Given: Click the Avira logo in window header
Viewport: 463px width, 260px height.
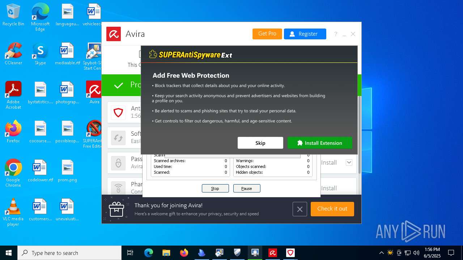Looking at the screenshot, I should [x=114, y=34].
